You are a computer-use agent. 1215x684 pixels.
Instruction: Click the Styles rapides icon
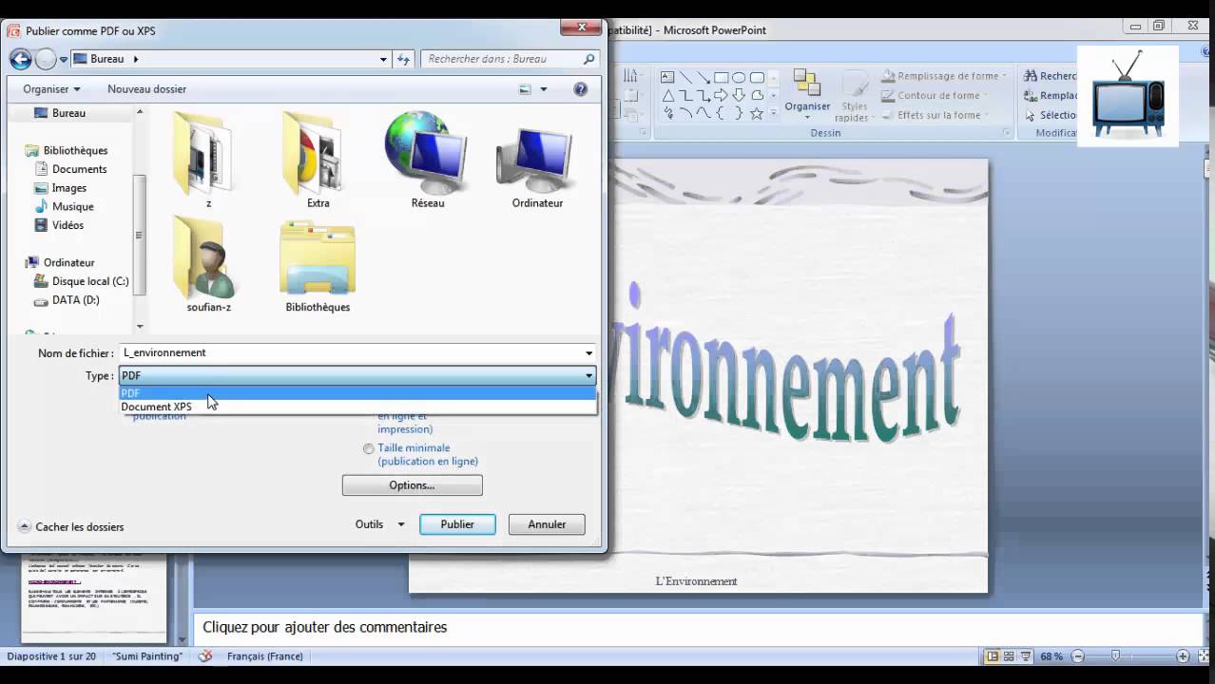[853, 92]
